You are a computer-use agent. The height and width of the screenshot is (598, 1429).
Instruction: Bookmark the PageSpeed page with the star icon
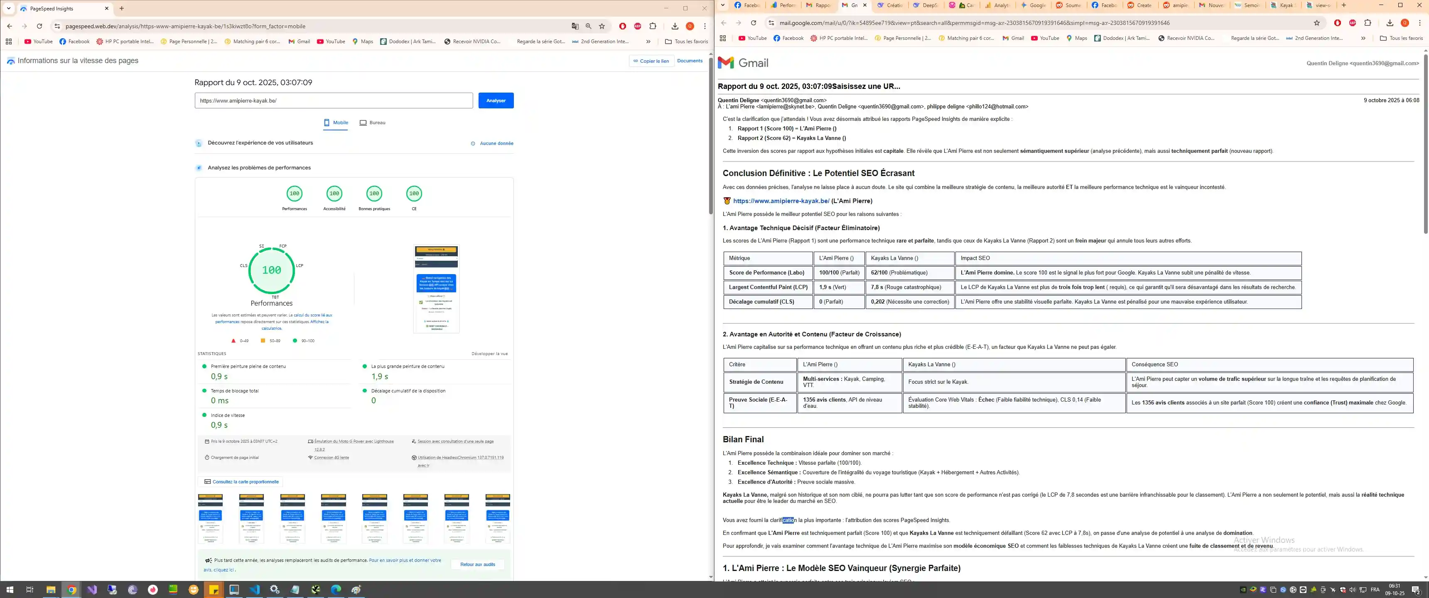point(602,26)
